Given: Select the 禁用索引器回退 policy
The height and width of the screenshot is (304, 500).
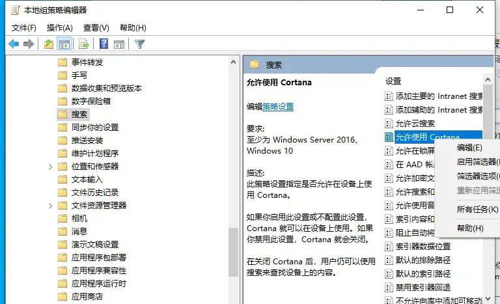Looking at the screenshot, I should [418, 288].
